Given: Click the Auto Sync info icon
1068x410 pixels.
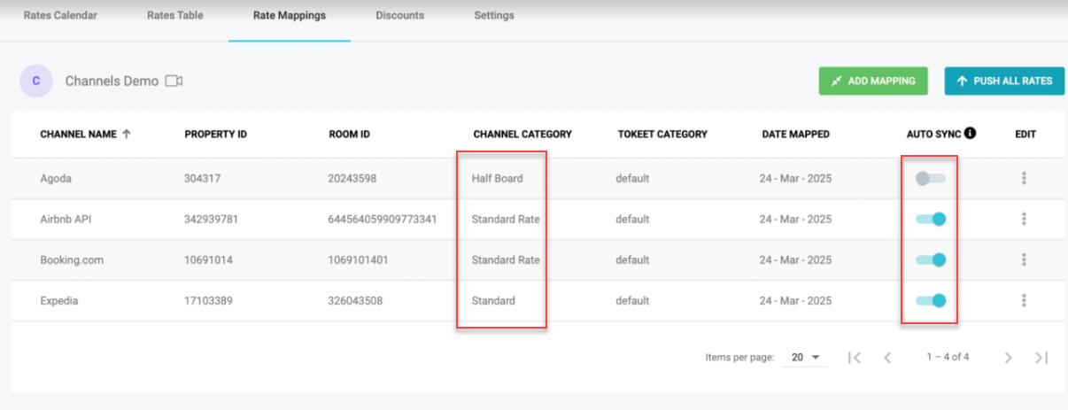Looking at the screenshot, I should tap(970, 134).
